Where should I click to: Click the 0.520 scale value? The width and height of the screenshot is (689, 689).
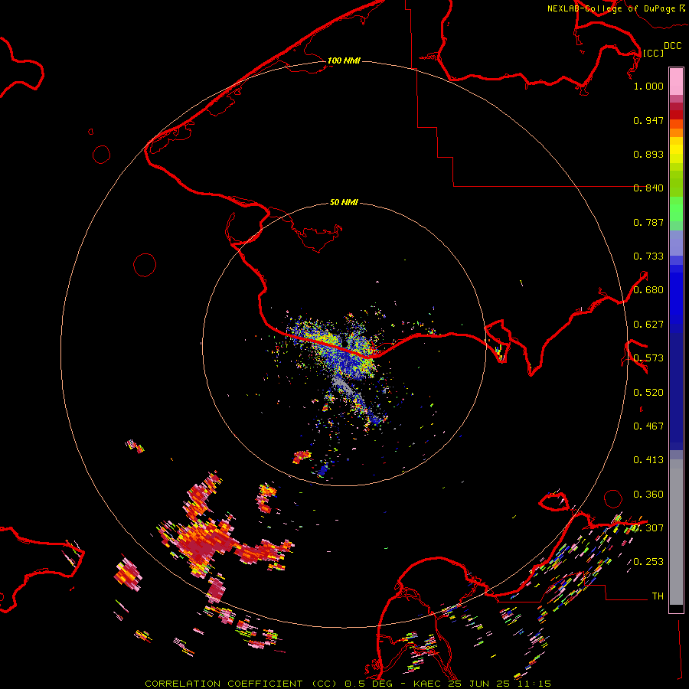tap(648, 393)
